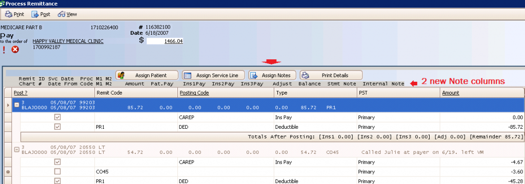Image resolution: width=525 pixels, height=184 pixels.
Task: Open HAPPY VALLEY MEDICAL CLINIC link
Action: tap(68, 41)
